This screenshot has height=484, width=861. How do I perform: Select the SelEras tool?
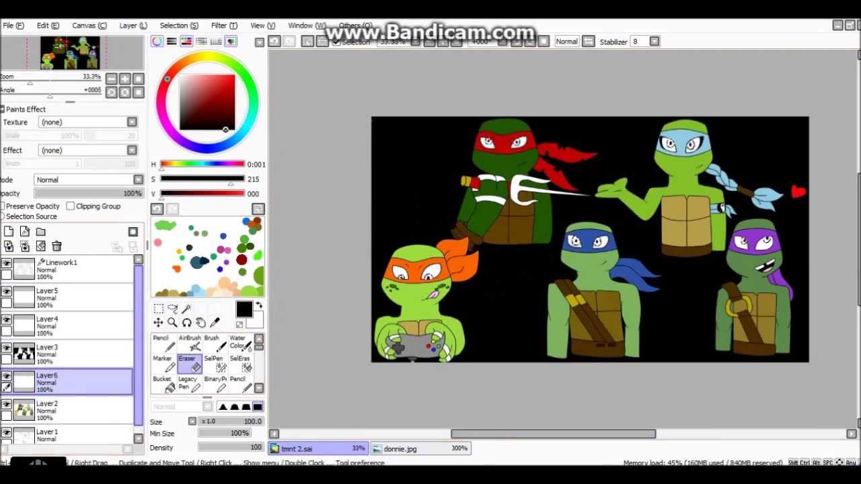[x=240, y=364]
